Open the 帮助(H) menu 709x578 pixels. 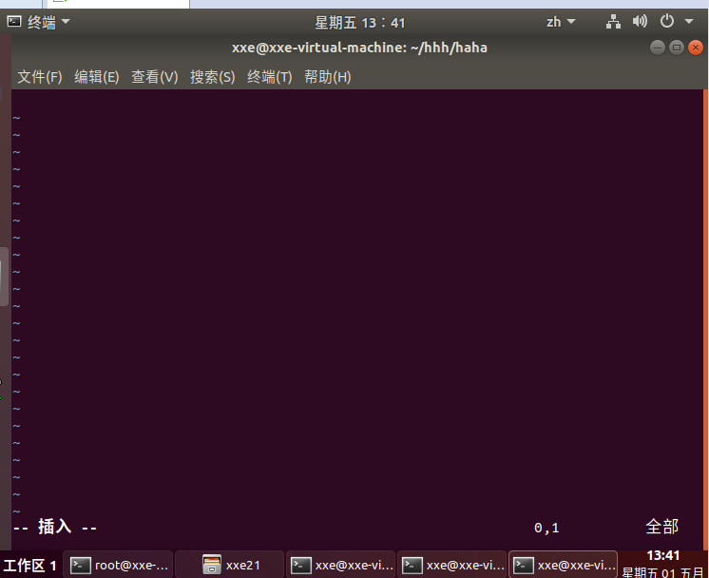tap(327, 77)
